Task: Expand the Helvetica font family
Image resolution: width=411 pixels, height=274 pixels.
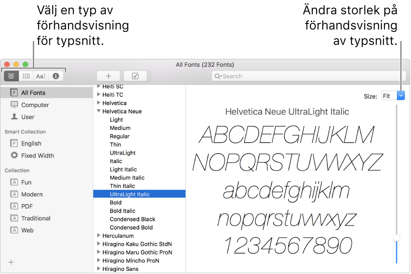Action: point(99,103)
